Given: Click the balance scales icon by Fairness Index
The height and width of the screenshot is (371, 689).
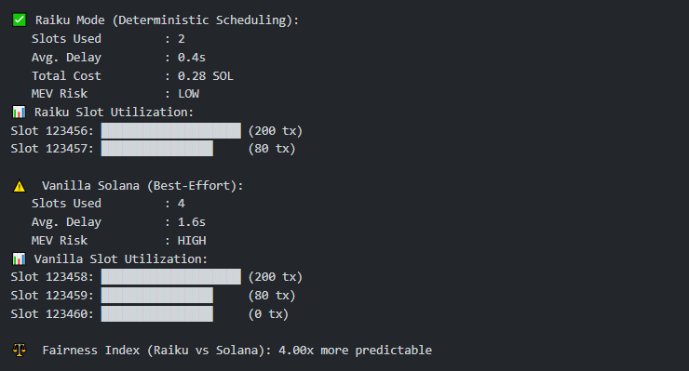Looking at the screenshot, I should pos(20,350).
